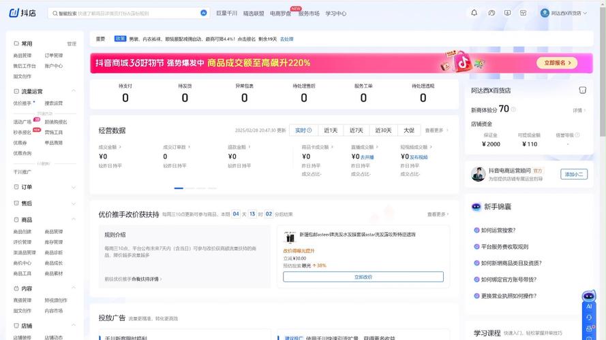
Task: Click in the 智能搜索 search field
Action: [x=129, y=13]
